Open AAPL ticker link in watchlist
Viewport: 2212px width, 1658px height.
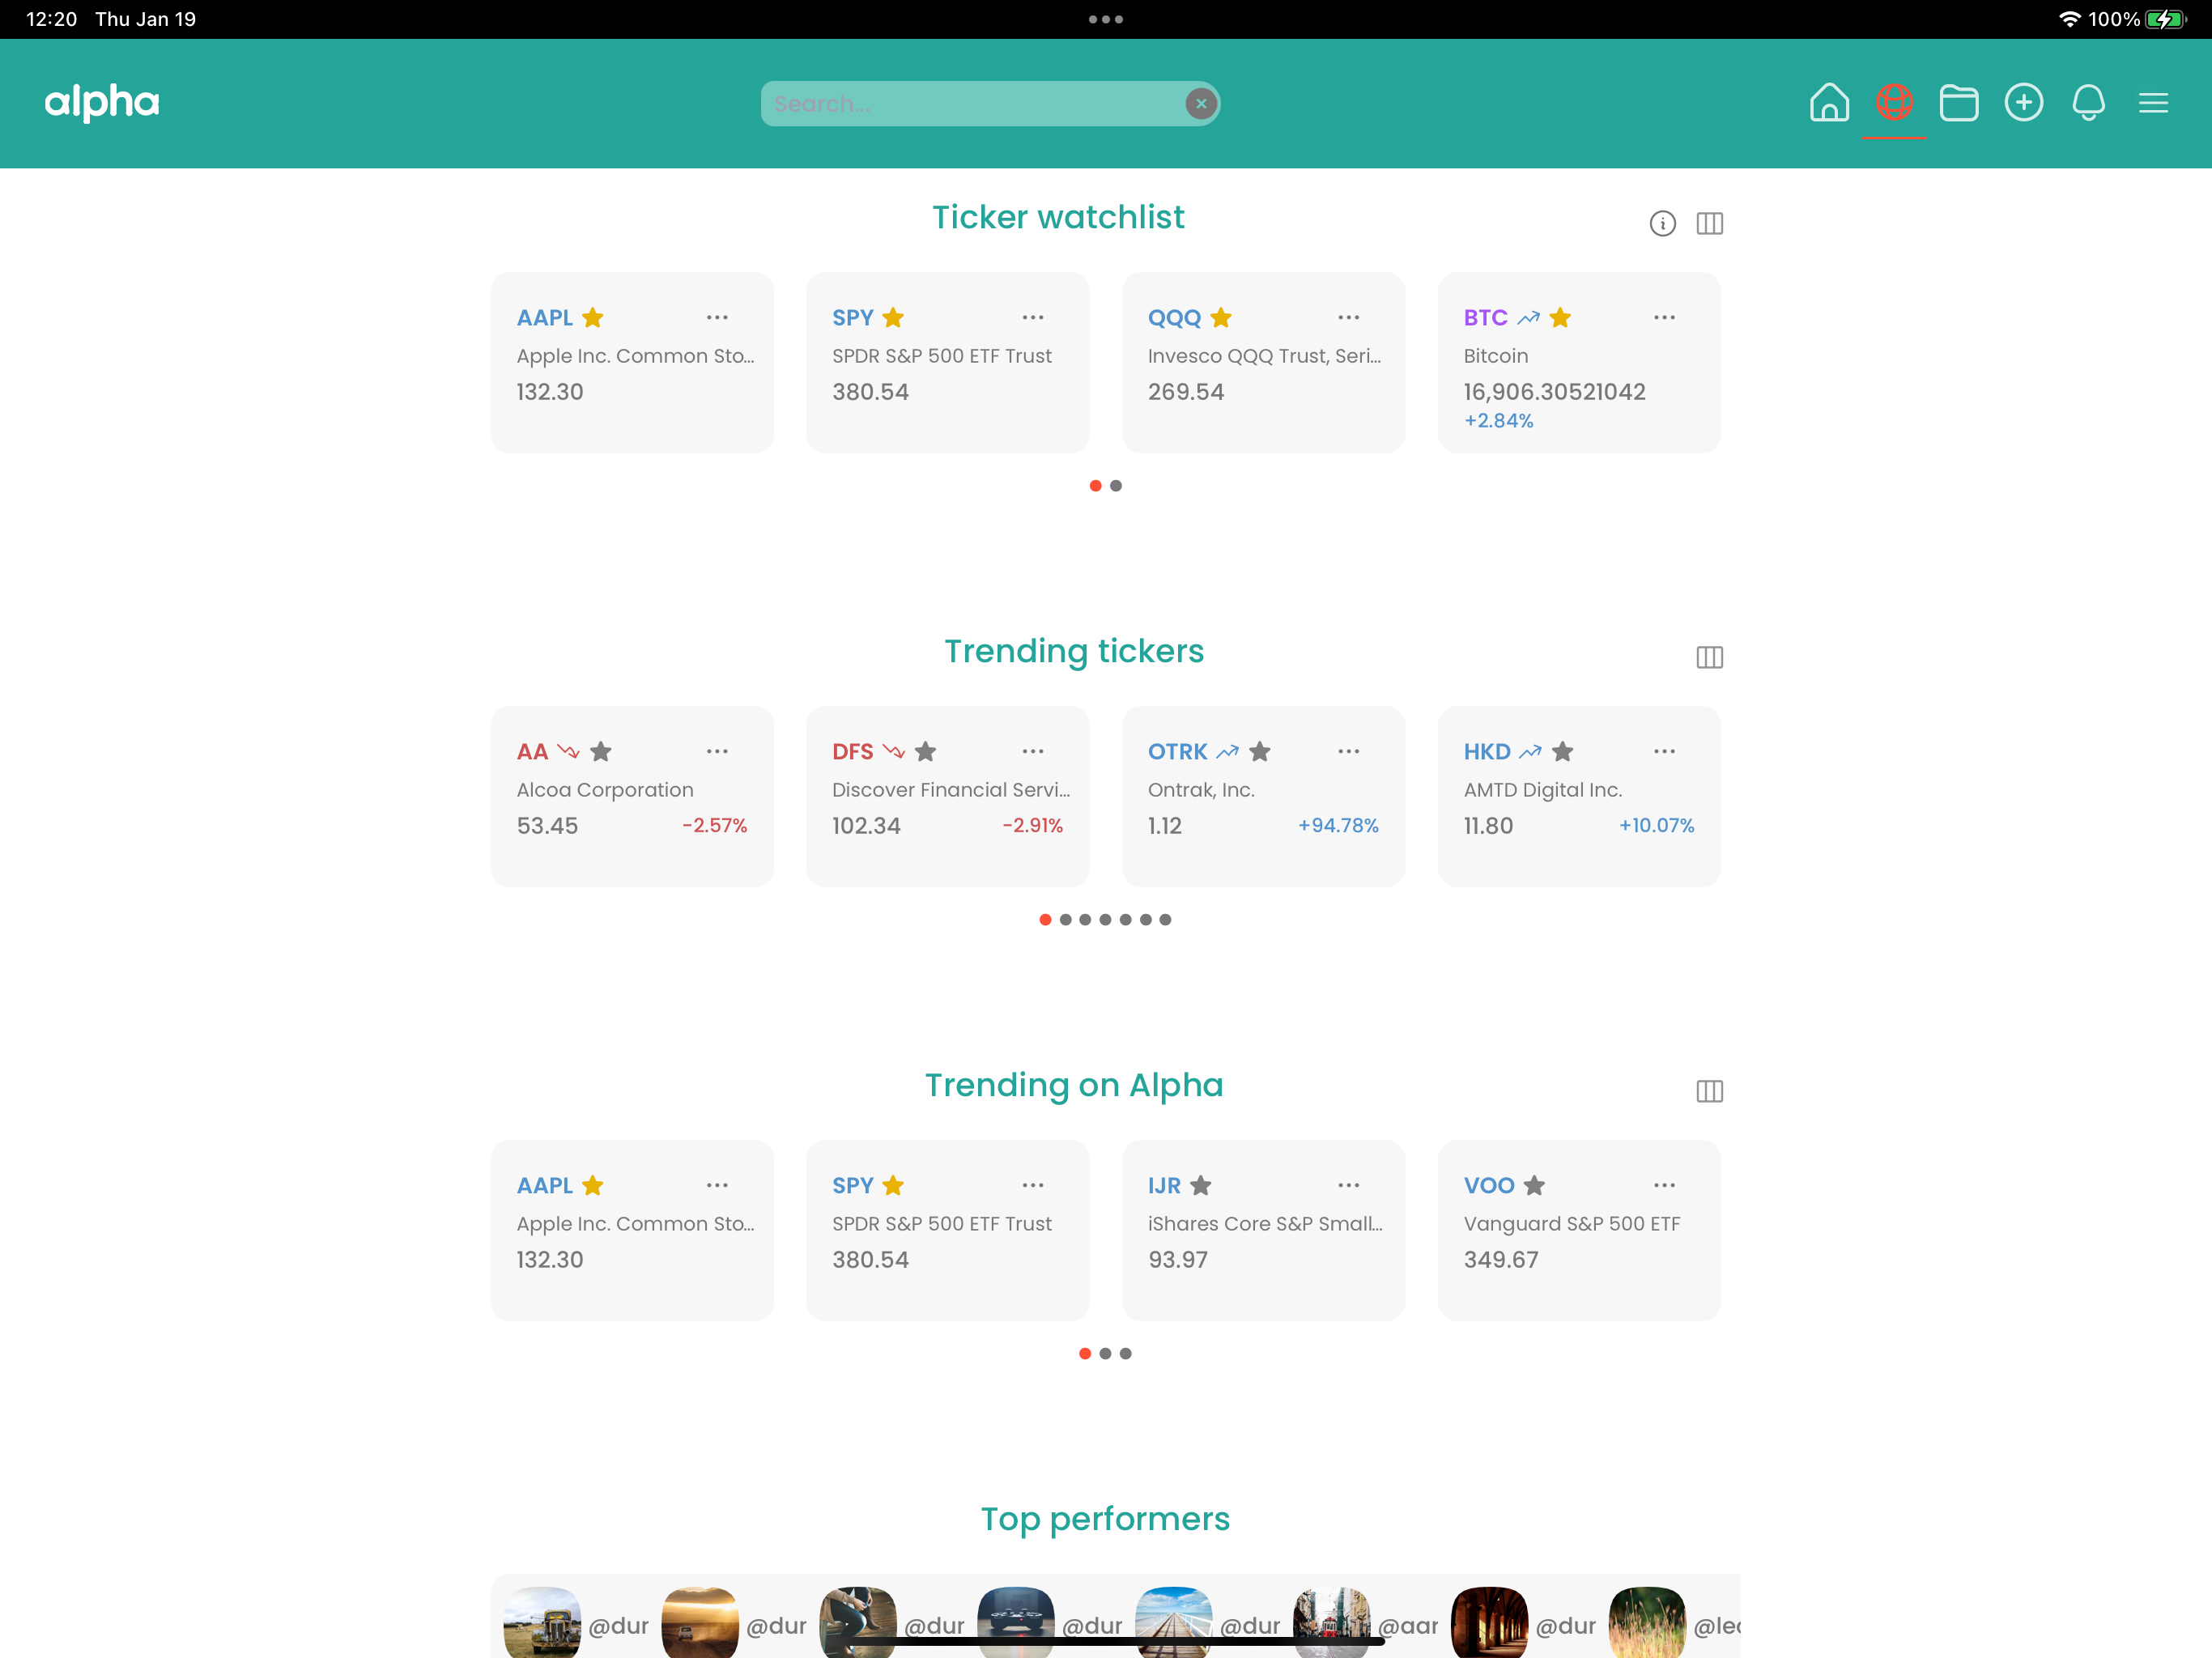click(544, 318)
